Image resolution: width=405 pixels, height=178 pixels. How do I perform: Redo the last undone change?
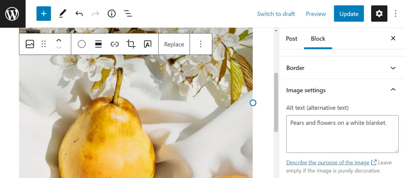[95, 14]
